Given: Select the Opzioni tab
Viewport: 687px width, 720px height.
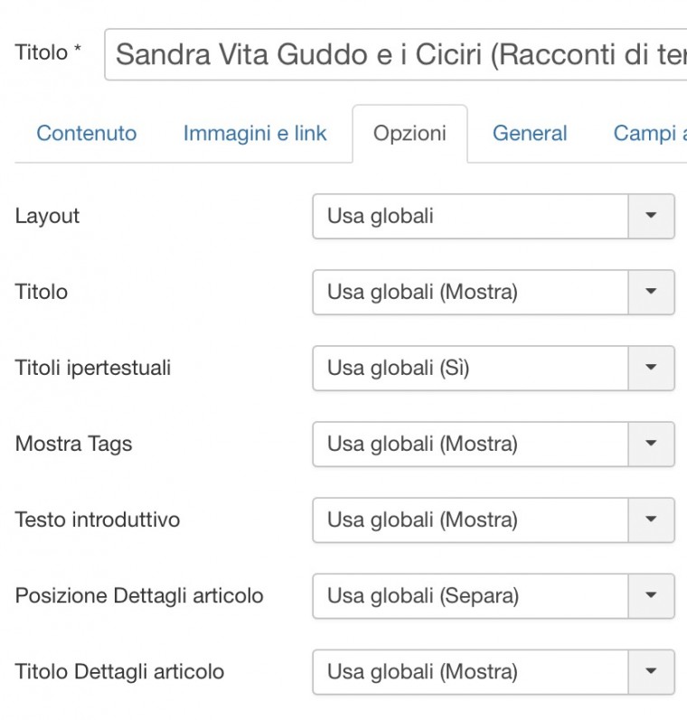Looking at the screenshot, I should click(409, 134).
